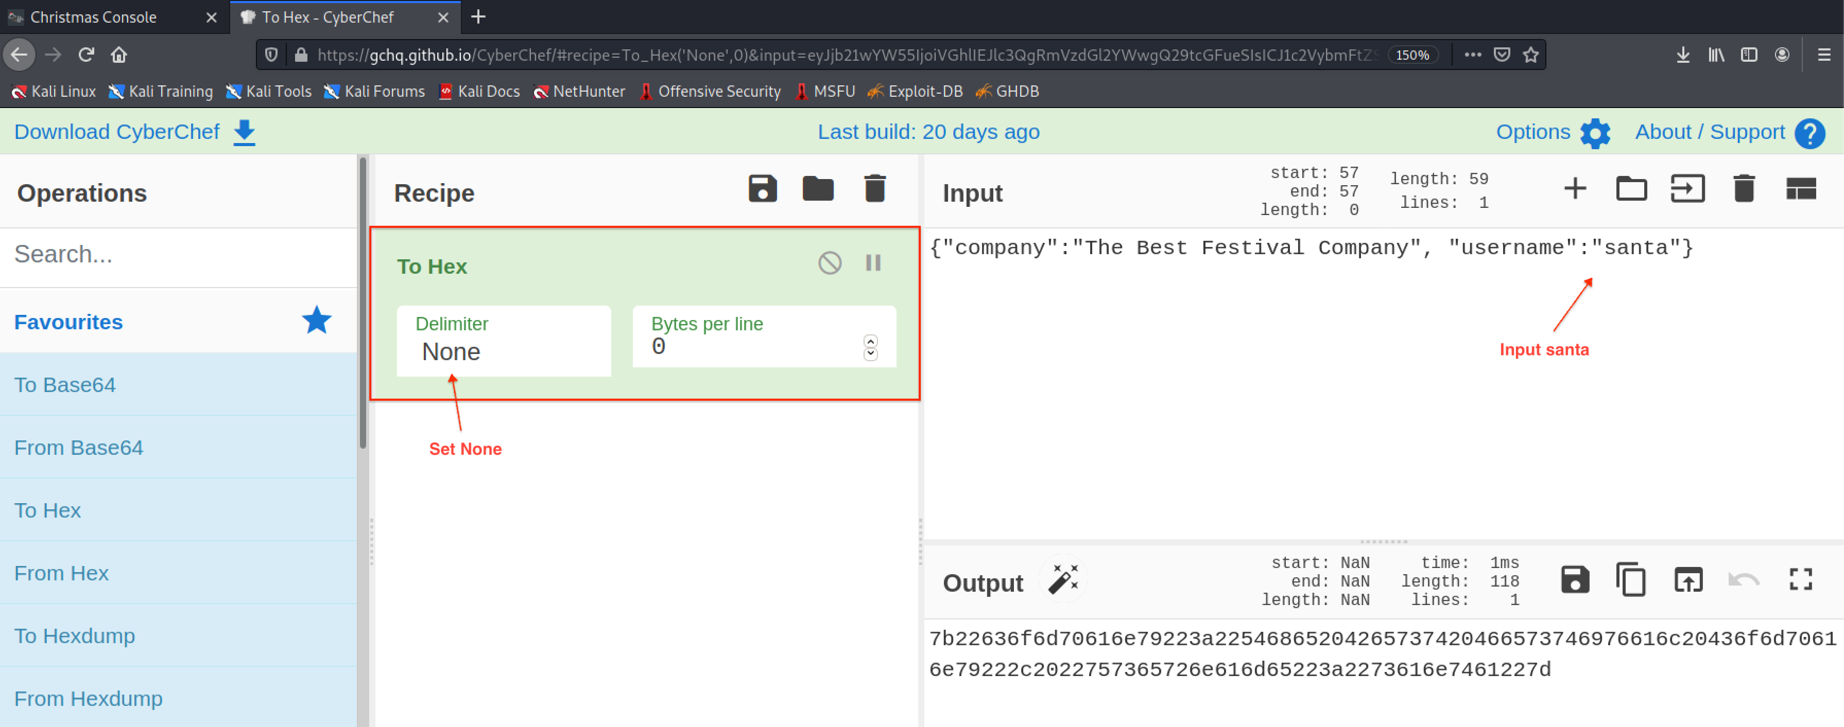Close the CyberChef browser tab
The width and height of the screenshot is (1844, 727).
point(443,18)
